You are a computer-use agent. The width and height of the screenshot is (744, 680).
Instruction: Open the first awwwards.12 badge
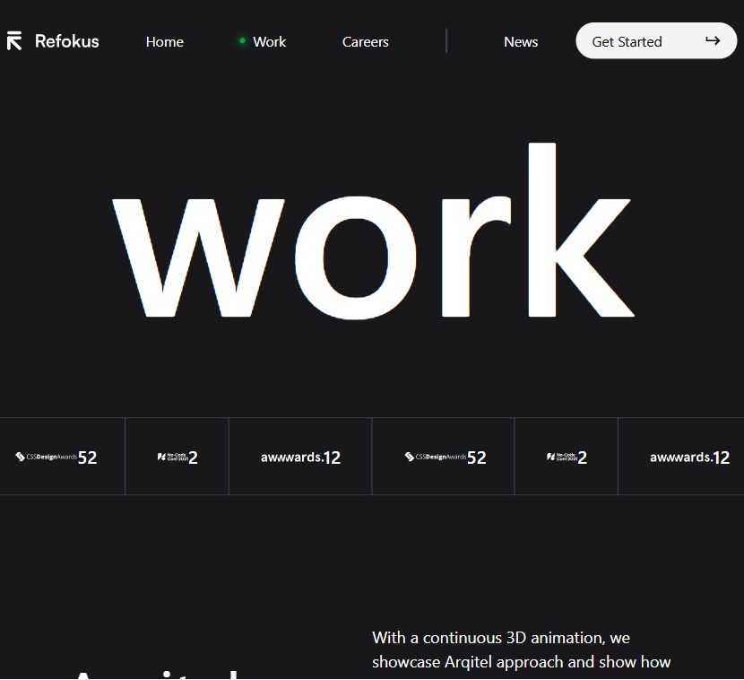[x=300, y=457]
